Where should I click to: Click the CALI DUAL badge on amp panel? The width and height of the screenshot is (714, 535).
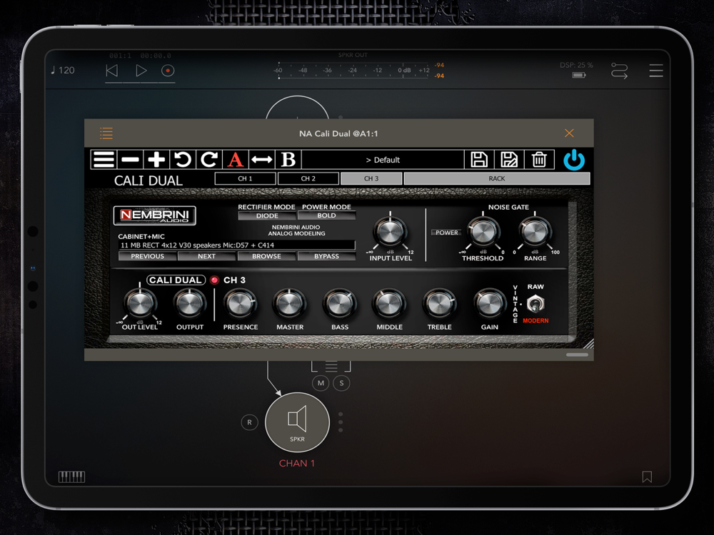click(x=176, y=280)
